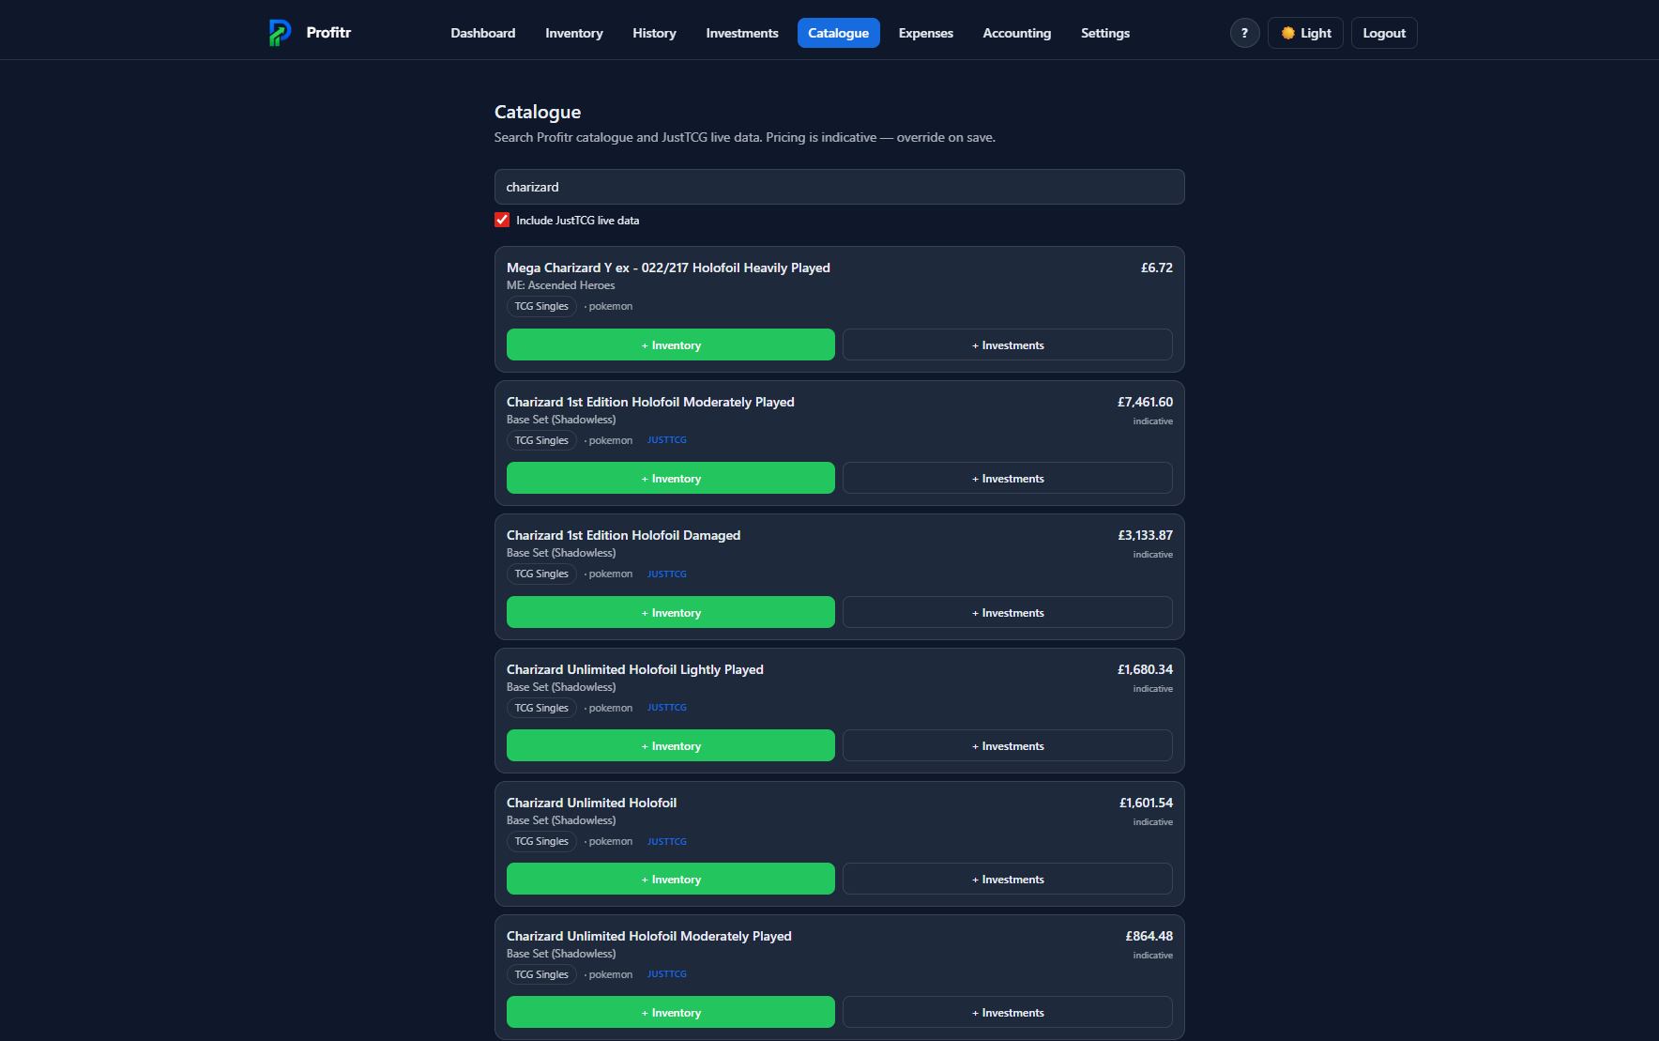Focus the catalogue search field containing charizard
Screen dimensions: 1659x1041
coord(840,187)
